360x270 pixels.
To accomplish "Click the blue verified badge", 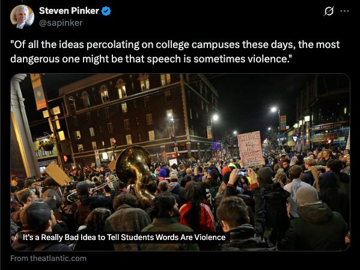I will click(x=106, y=11).
